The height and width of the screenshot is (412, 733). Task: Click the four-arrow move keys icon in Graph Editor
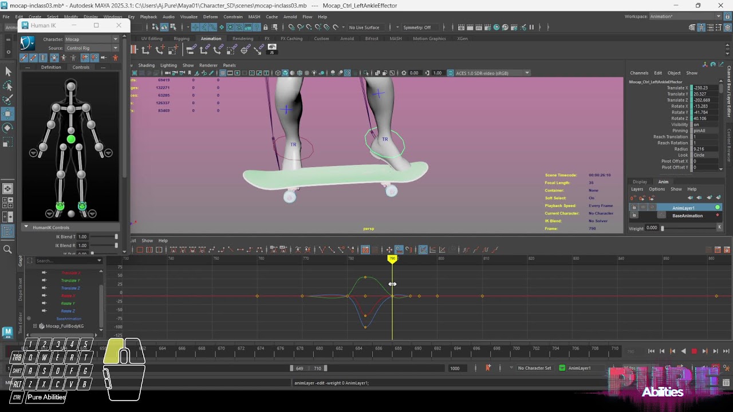click(x=389, y=249)
